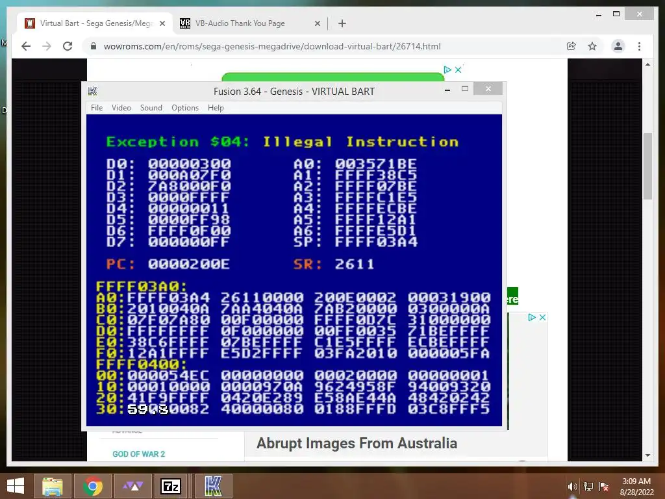Screen dimensions: 665x499
Task: Open AdChoices info on top ad
Action: 447,70
